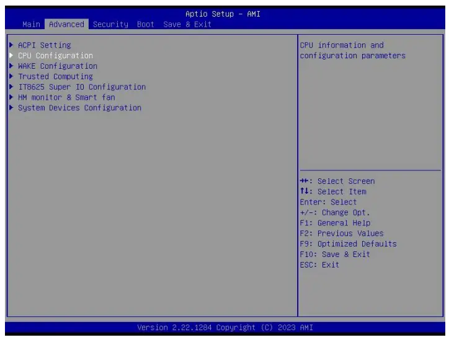Click the 'F1: General Help' line

click(335, 223)
